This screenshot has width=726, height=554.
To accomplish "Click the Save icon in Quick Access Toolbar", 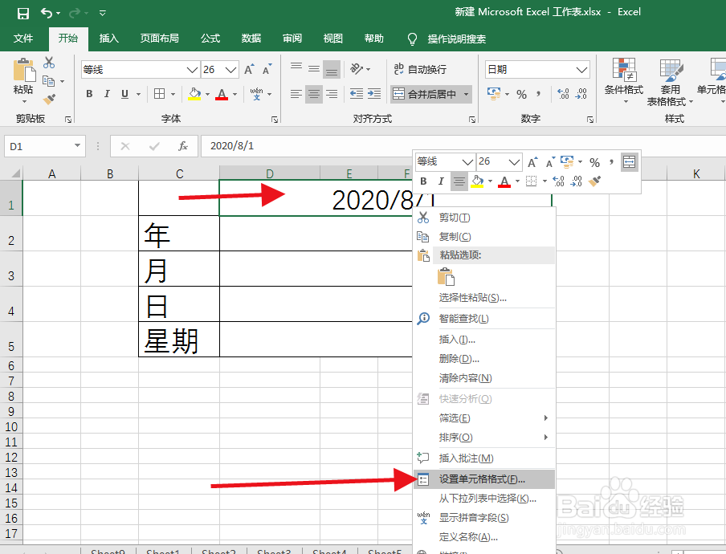I will [x=22, y=11].
